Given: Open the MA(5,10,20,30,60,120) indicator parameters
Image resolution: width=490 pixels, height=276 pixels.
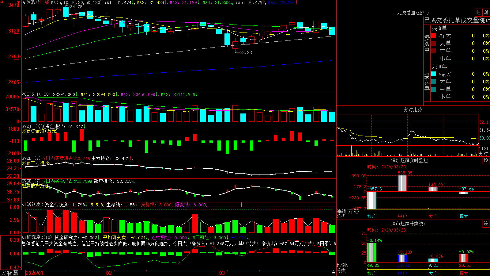Looking at the screenshot, I should coord(76,2).
